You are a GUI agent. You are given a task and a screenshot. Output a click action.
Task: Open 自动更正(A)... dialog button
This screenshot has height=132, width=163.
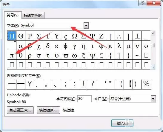pos(20,110)
